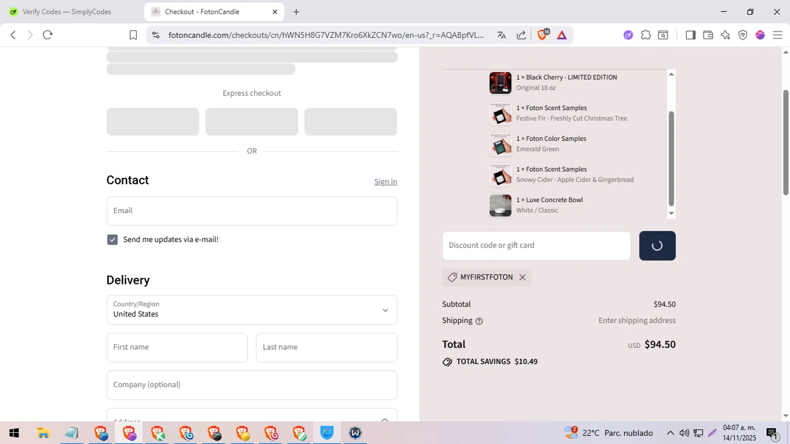Focus the Discount code or gift card field

[x=536, y=245]
